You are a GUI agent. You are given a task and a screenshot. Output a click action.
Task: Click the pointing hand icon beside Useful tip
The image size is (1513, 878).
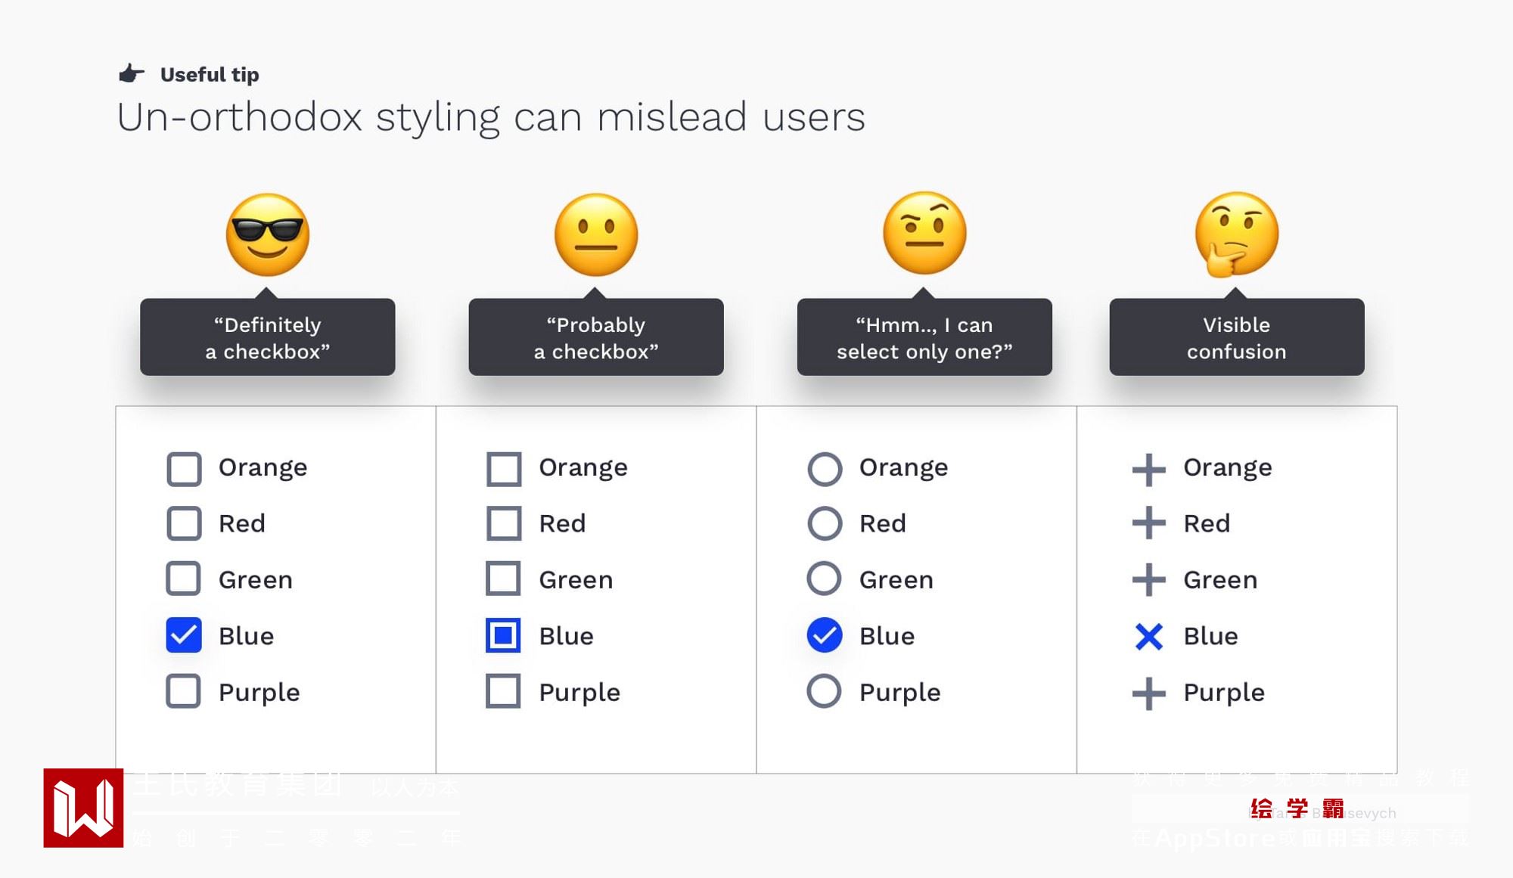click(132, 73)
